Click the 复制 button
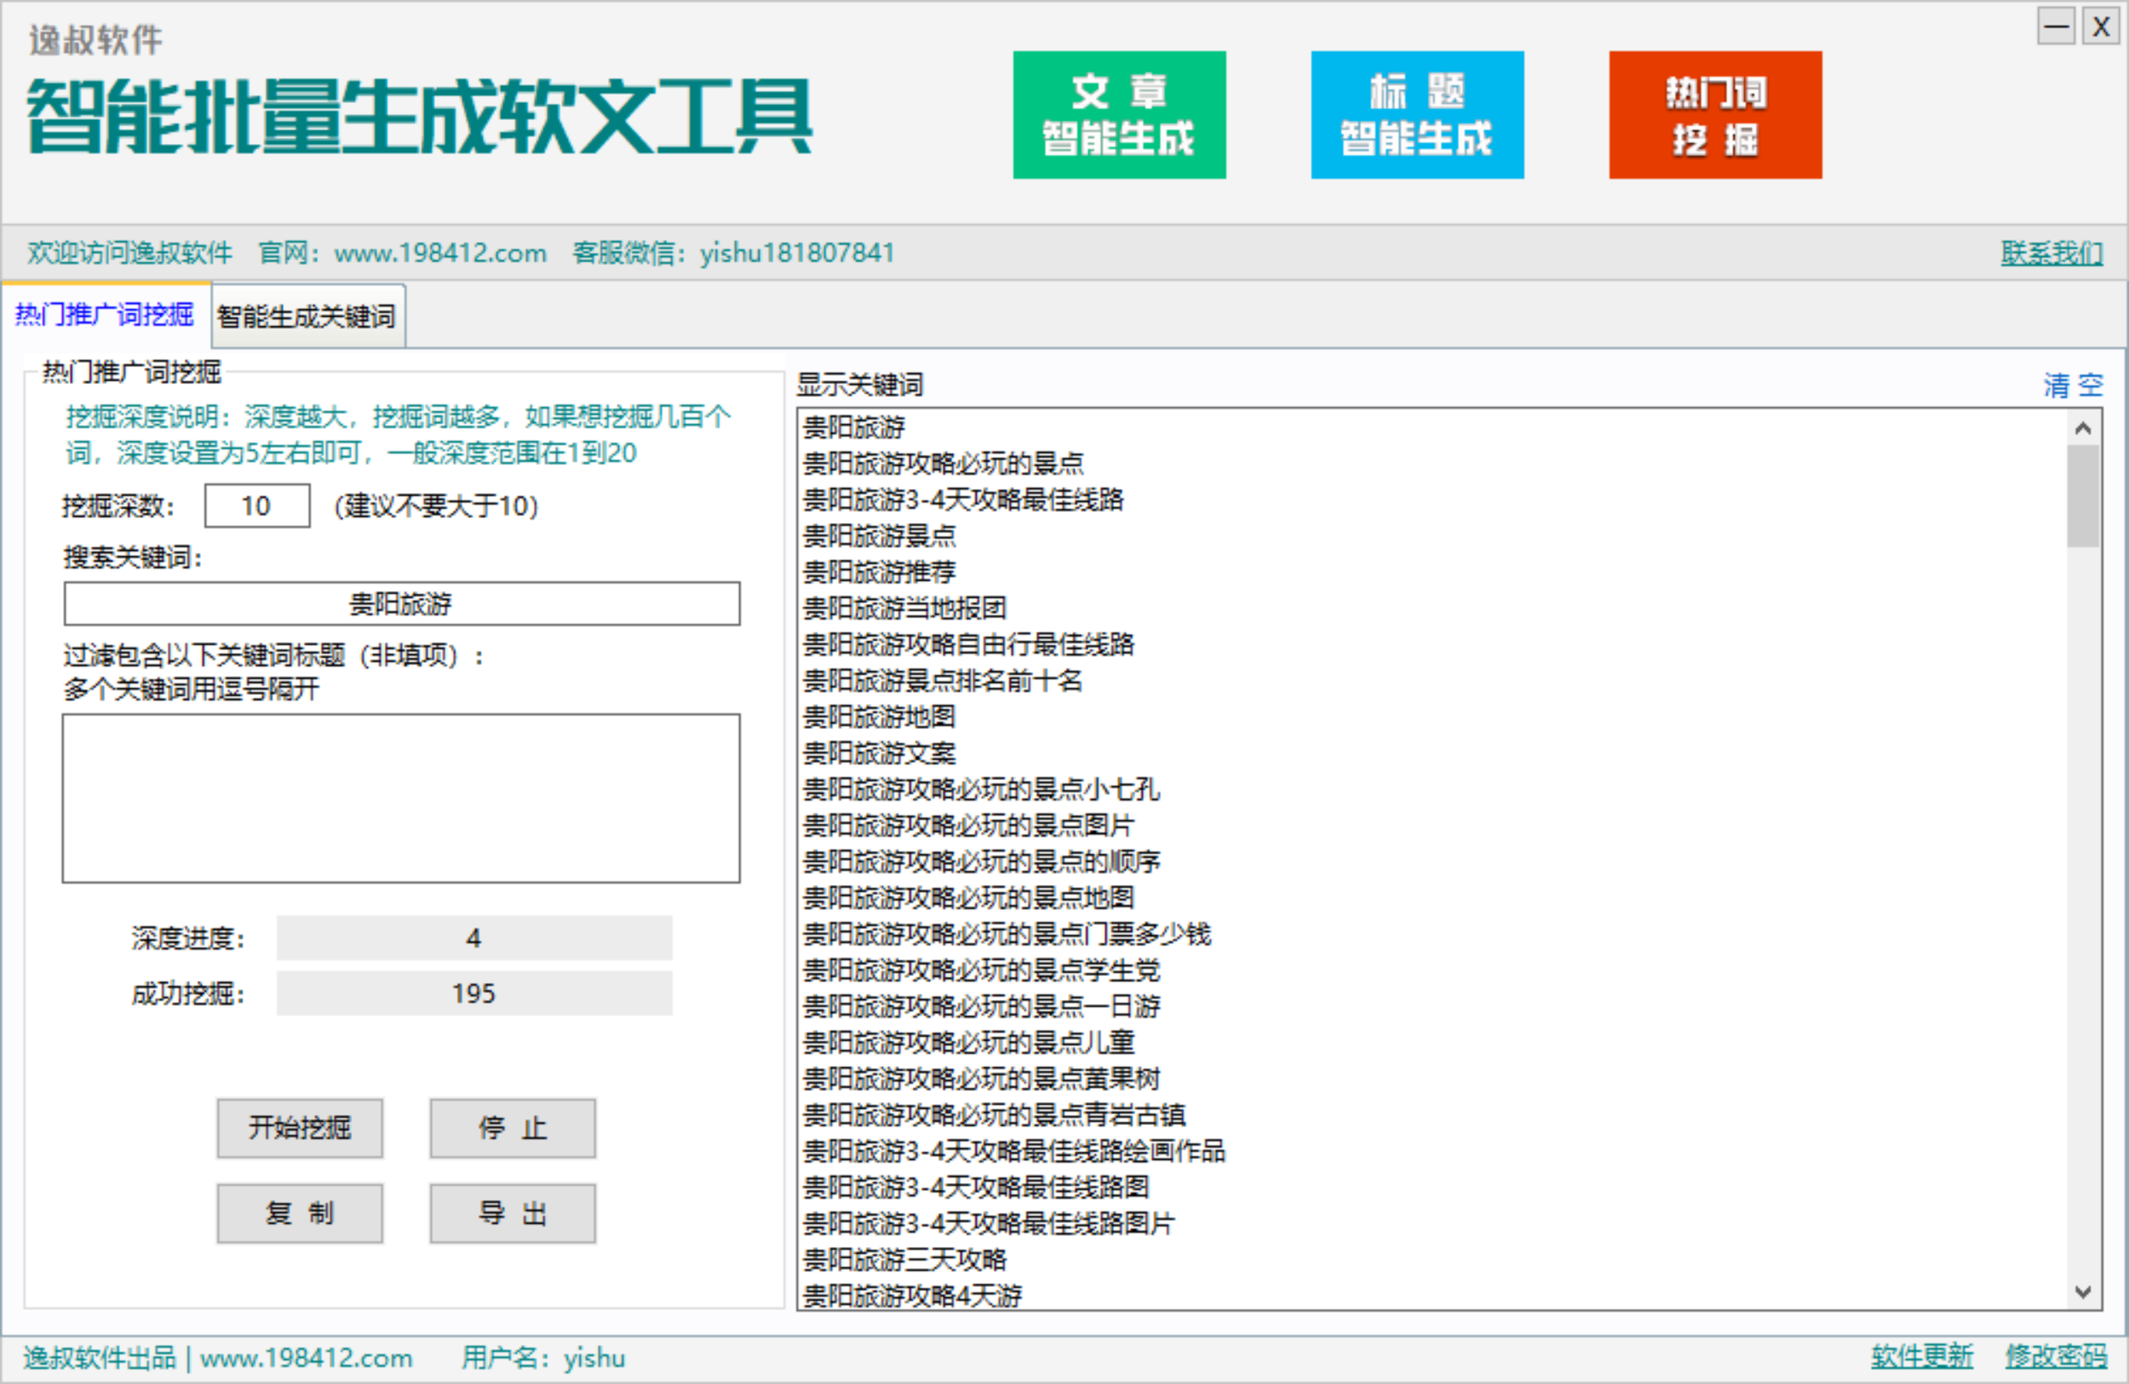Screen dimensions: 2129x1384 [300, 1214]
